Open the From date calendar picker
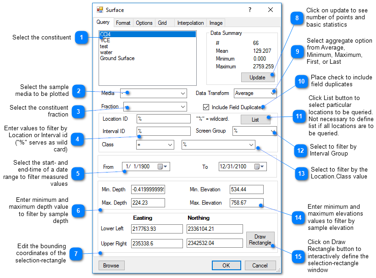 (x=163, y=167)
